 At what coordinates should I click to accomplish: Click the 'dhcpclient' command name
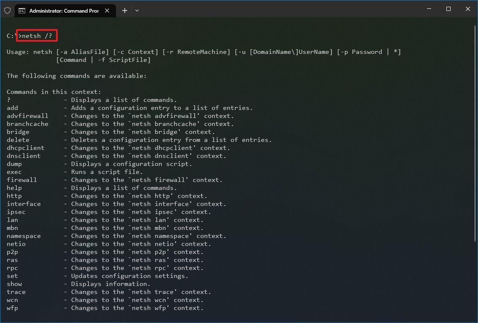click(26, 148)
